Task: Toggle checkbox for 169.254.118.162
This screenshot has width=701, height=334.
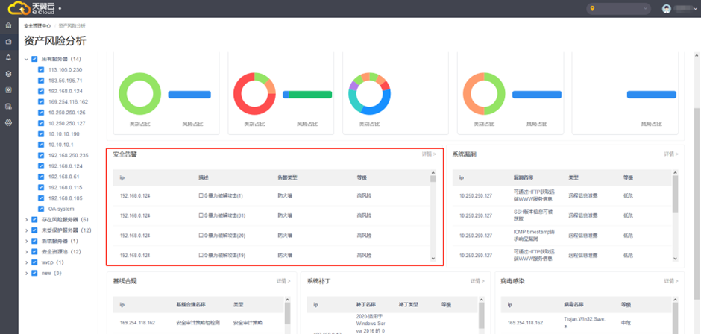Action: (x=42, y=101)
